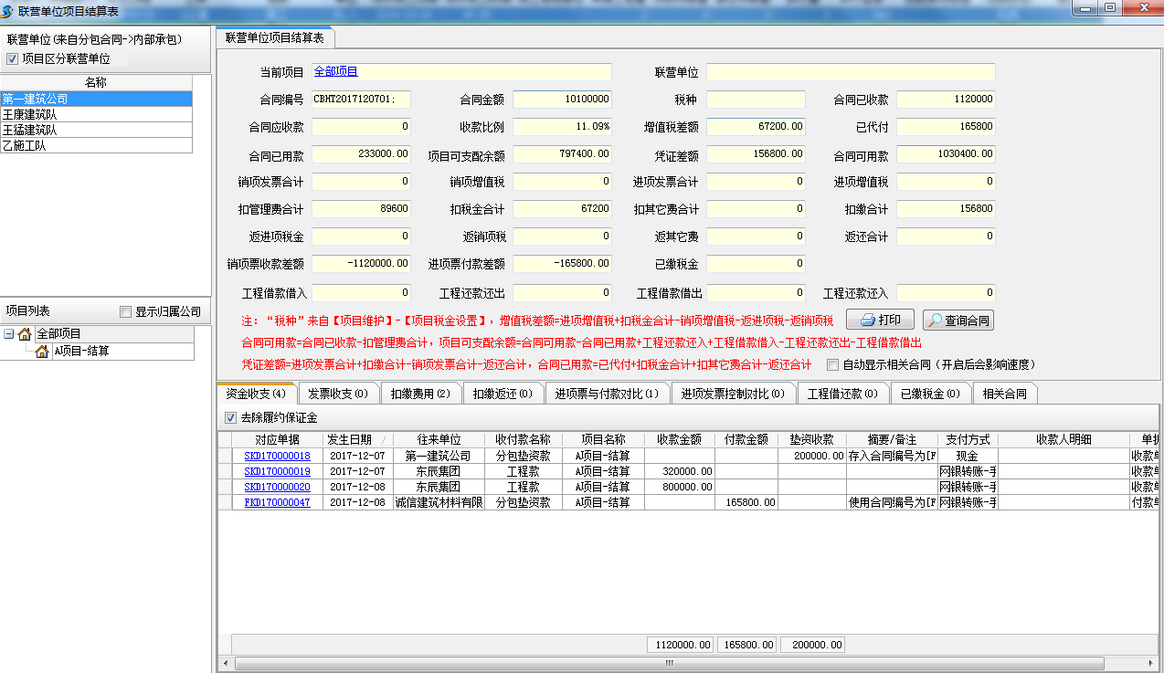Click the house icon beside 全部项目
This screenshot has height=673, width=1164.
coord(25,334)
